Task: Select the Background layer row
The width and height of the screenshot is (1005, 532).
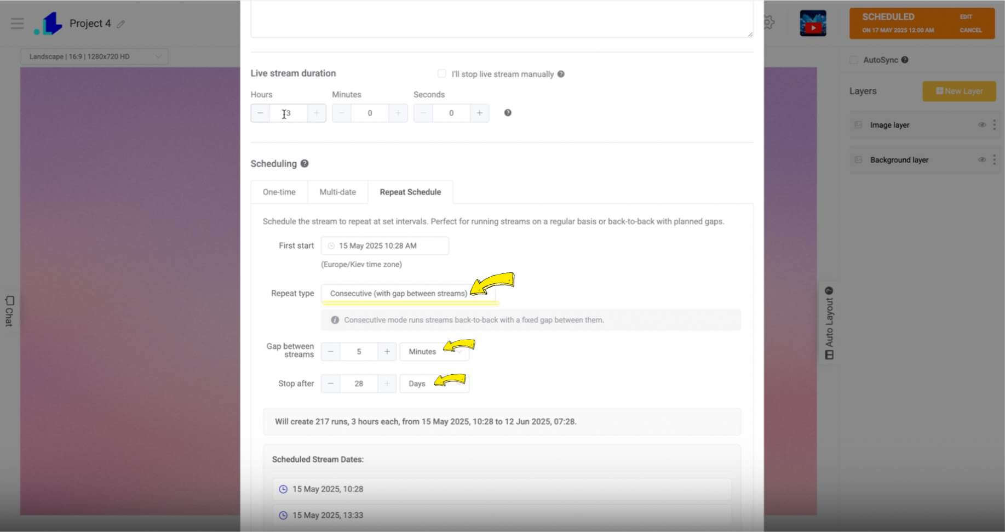Action: 926,160
